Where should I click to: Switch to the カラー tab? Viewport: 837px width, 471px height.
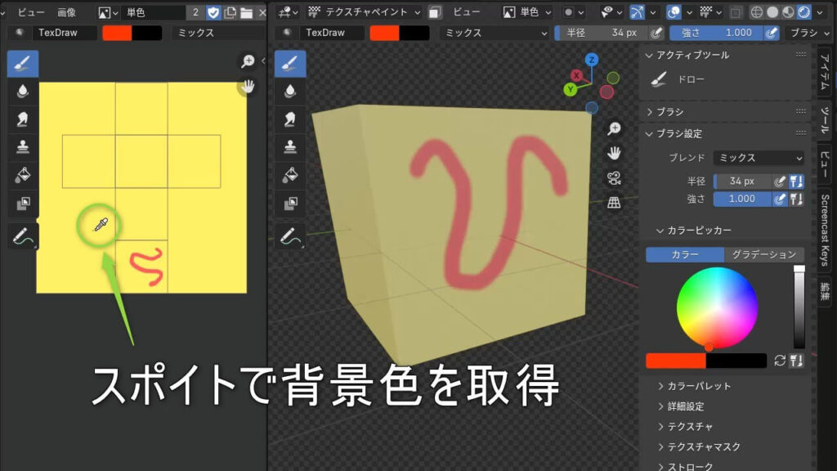[685, 255]
